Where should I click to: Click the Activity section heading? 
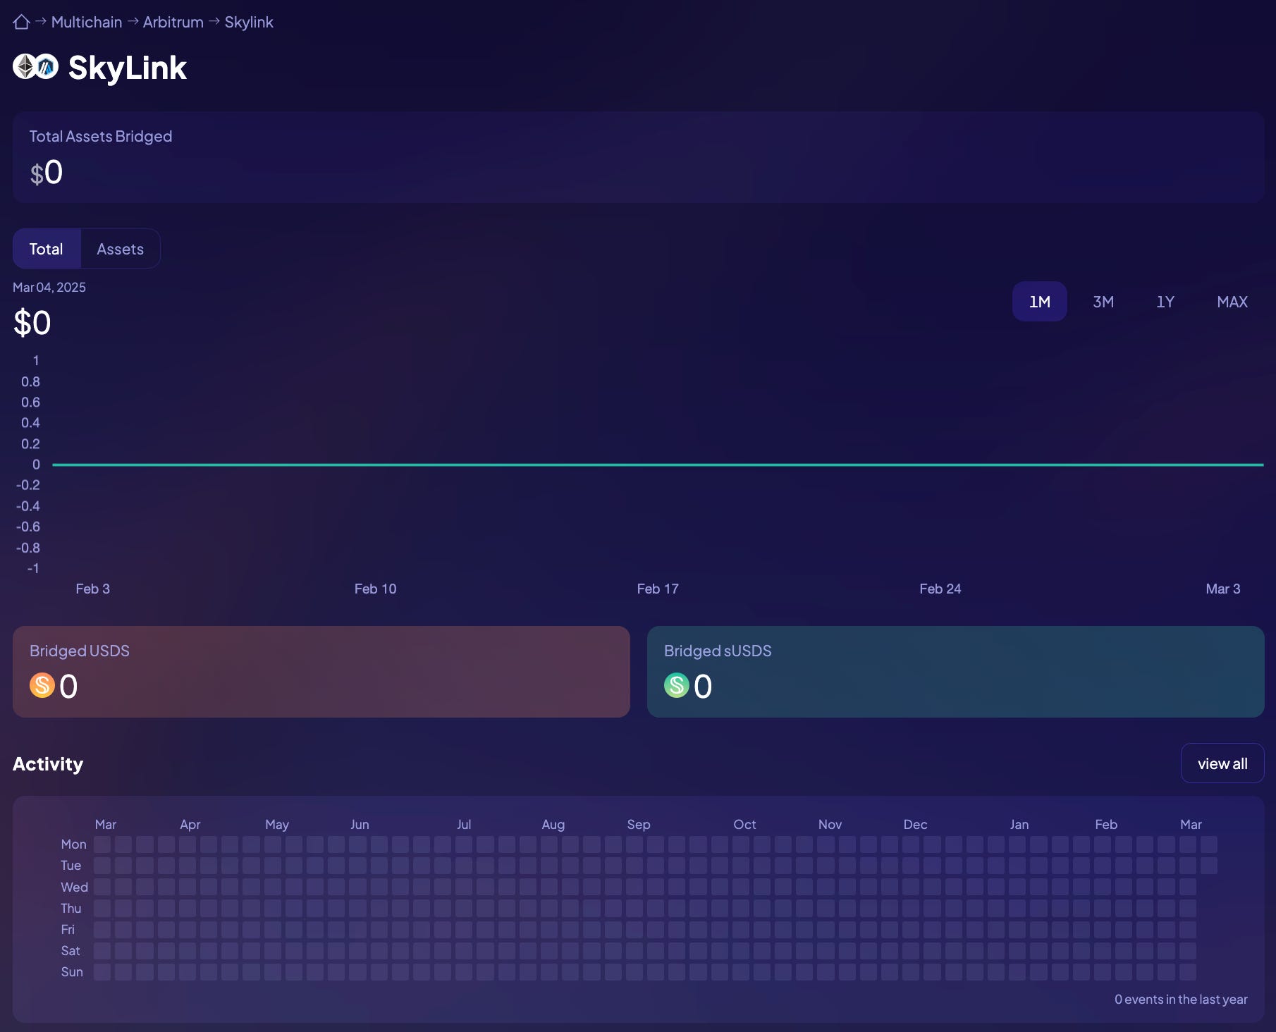coord(48,764)
